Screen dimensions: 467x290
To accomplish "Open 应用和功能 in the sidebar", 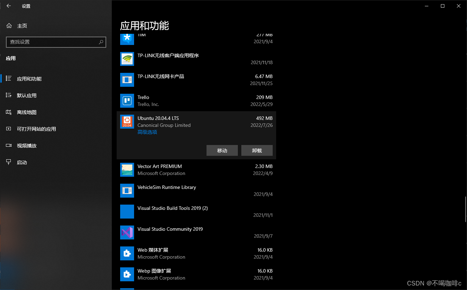I will click(x=56, y=79).
